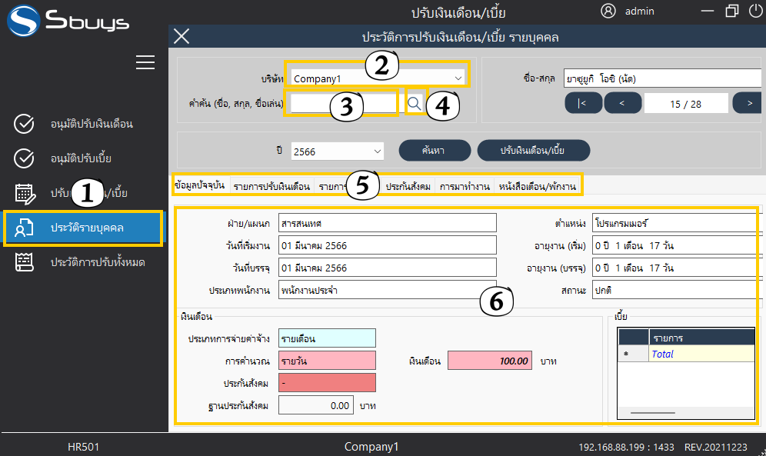The height and width of the screenshot is (456, 766).
Task: Close the panel with the X icon
Action: 182,36
